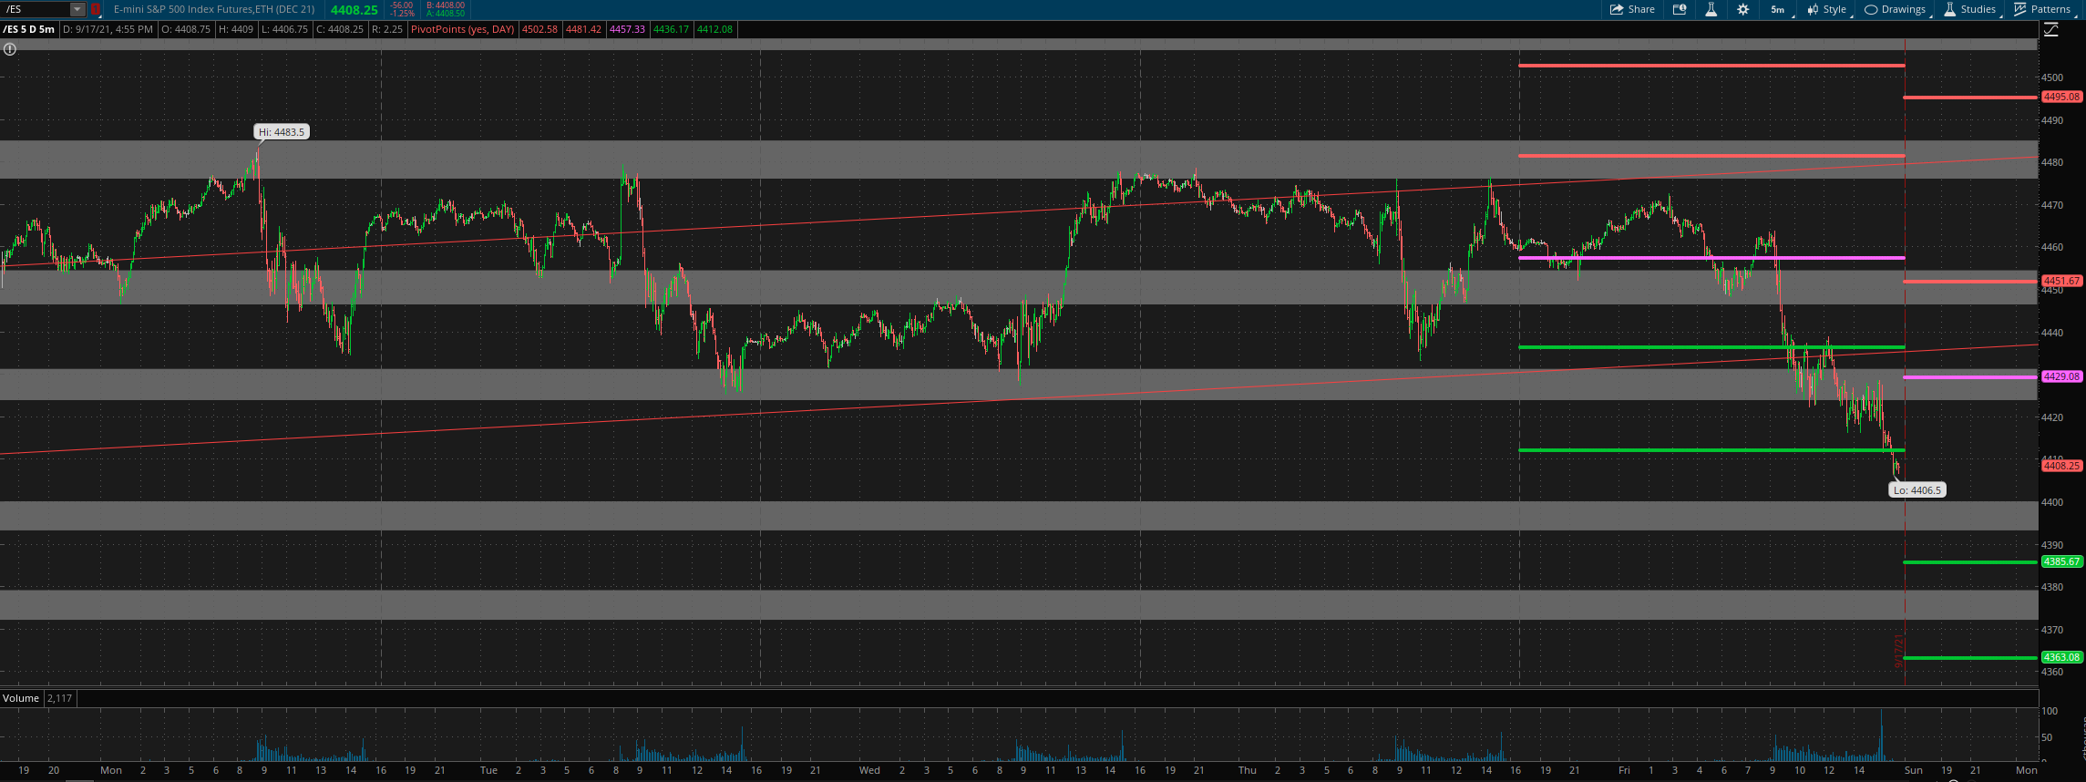Click the Wed label on time axis
2086x782 pixels.
pyautogui.click(x=870, y=770)
